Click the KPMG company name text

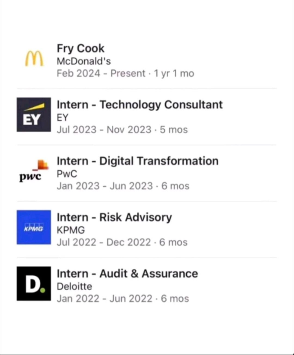pyautogui.click(x=70, y=230)
